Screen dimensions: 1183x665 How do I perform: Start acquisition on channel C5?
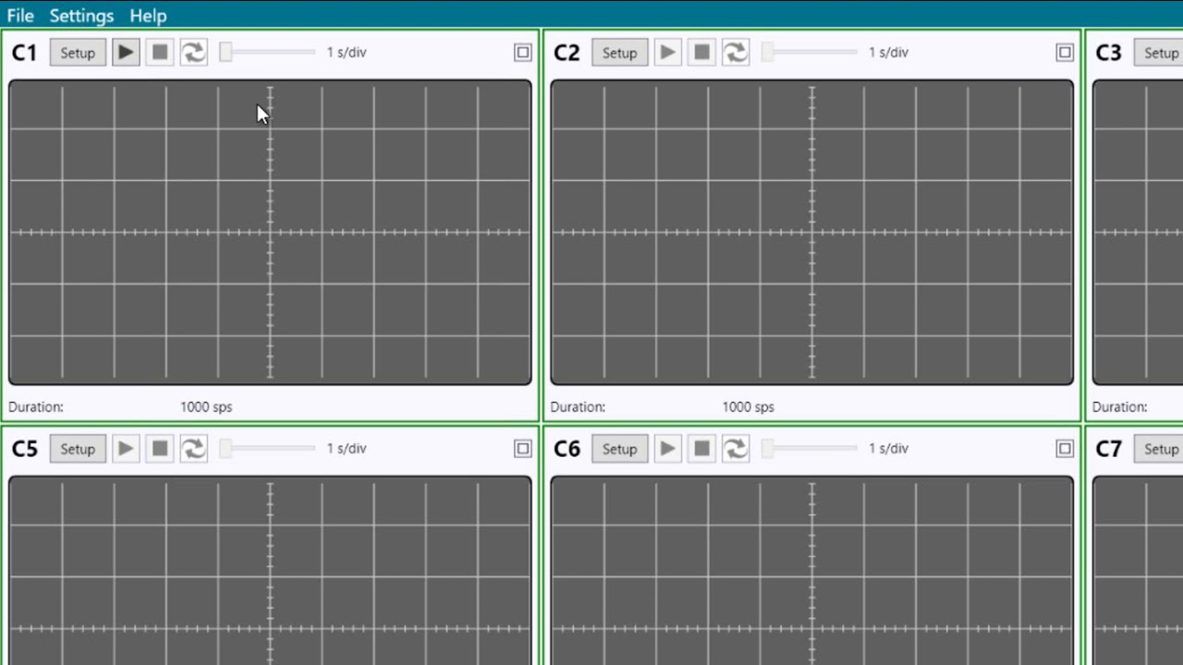(126, 449)
